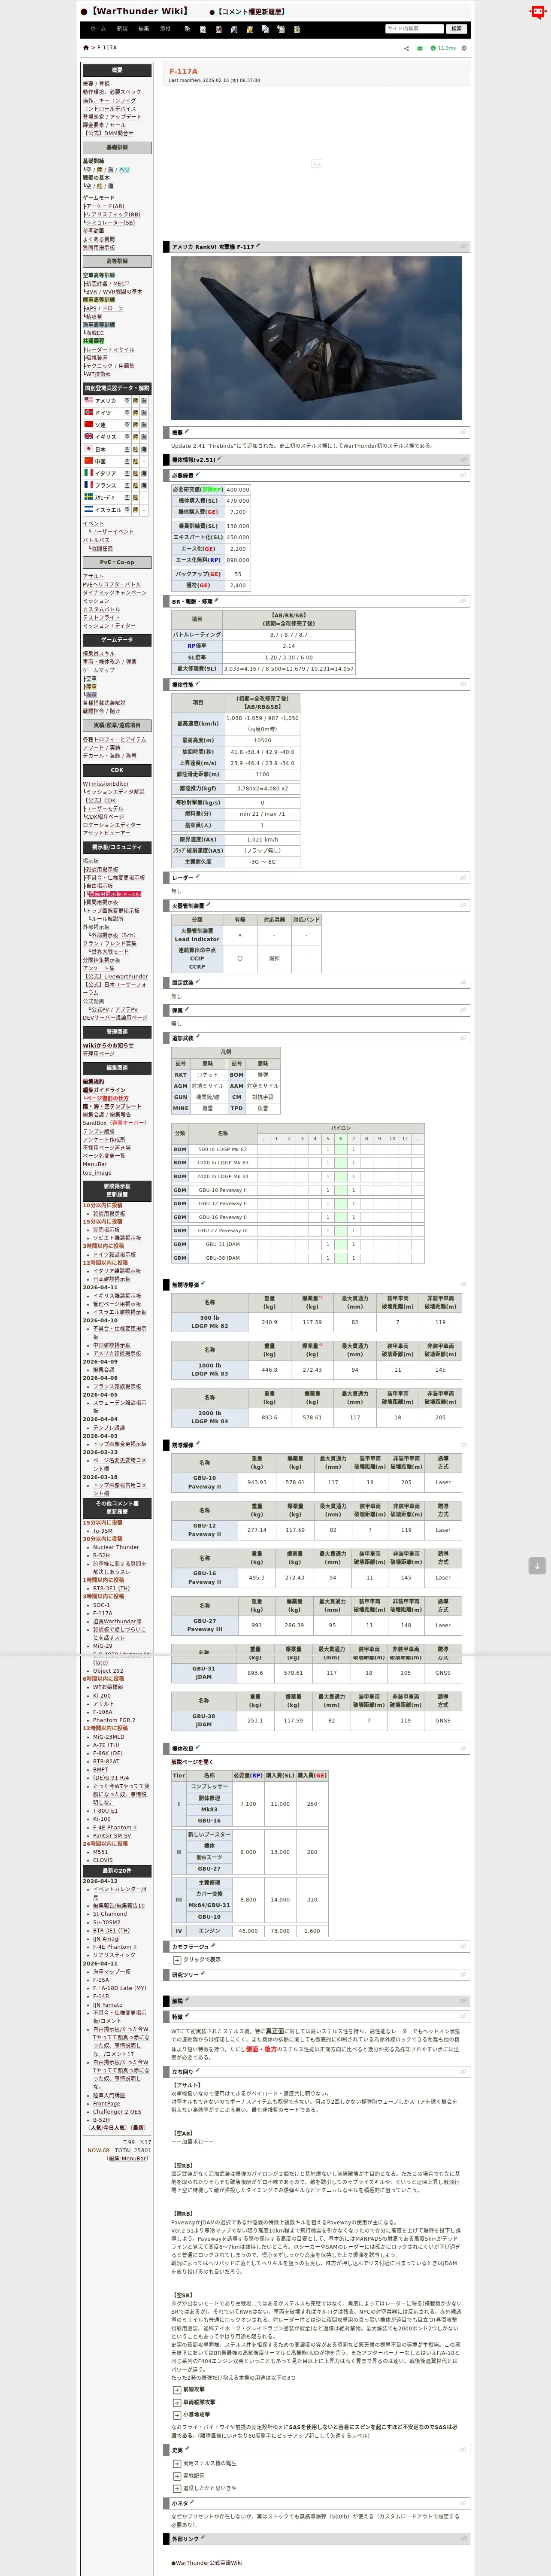Click the home icon in the breadcrumb
The height and width of the screenshot is (2576, 551).
(86, 48)
